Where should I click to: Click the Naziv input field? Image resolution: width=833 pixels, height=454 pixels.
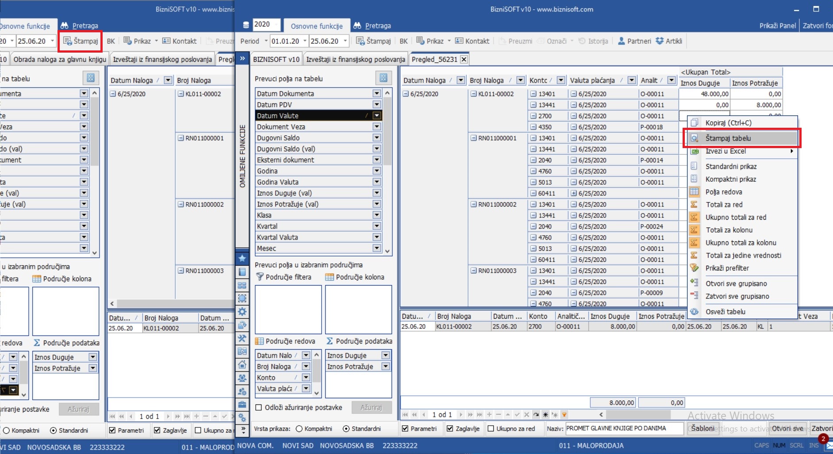click(624, 428)
